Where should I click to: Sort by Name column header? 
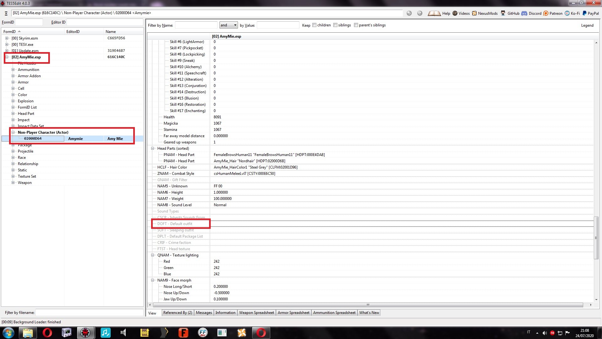124,32
